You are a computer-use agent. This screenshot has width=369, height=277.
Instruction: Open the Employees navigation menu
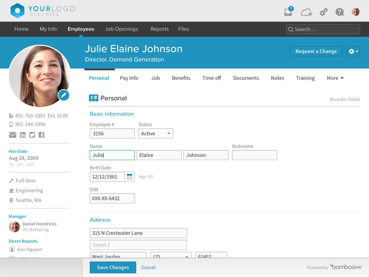pos(81,29)
